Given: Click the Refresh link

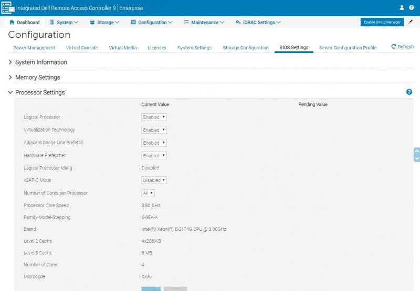Looking at the screenshot, I should (402, 47).
